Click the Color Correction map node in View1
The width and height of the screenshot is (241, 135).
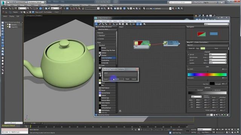(142, 45)
